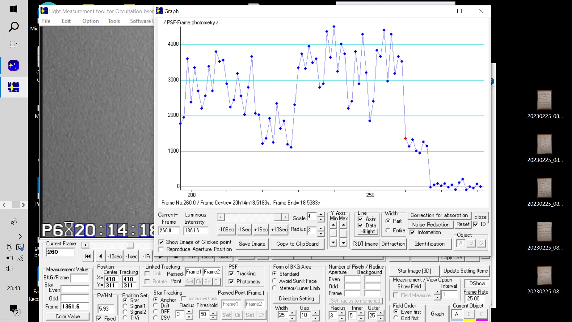This screenshot has width=572, height=322.
Task: Select the Identification function icon
Action: click(430, 244)
